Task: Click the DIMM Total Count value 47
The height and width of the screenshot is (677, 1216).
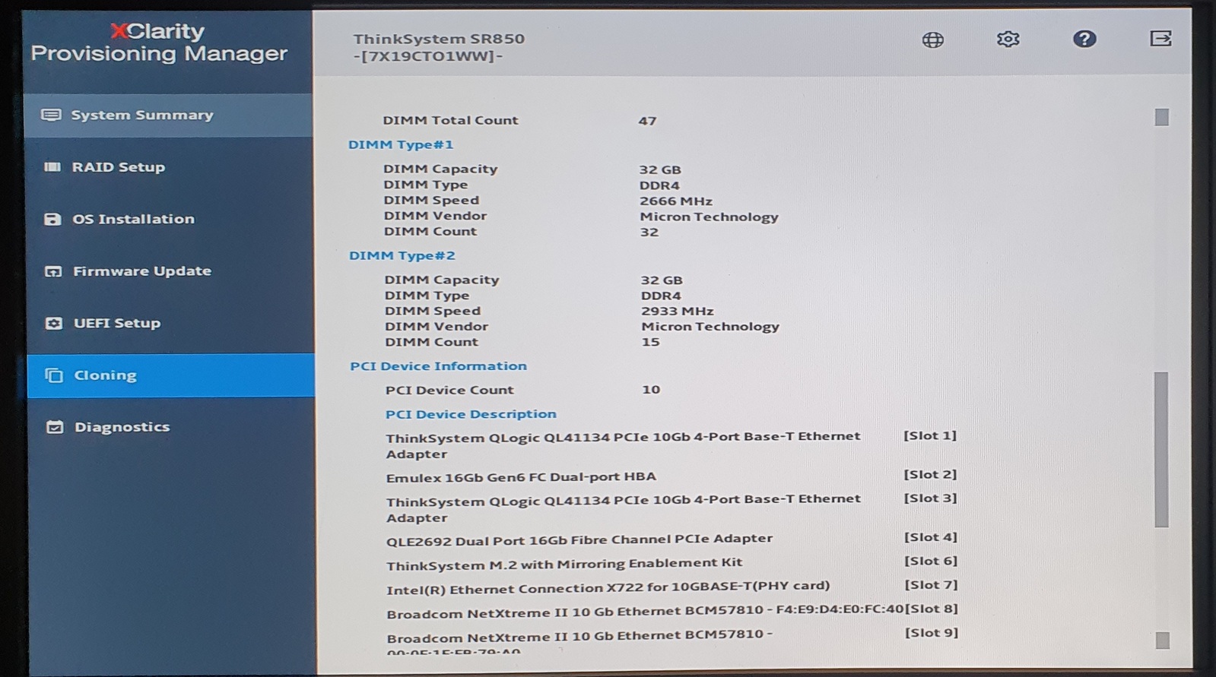Action: (647, 121)
